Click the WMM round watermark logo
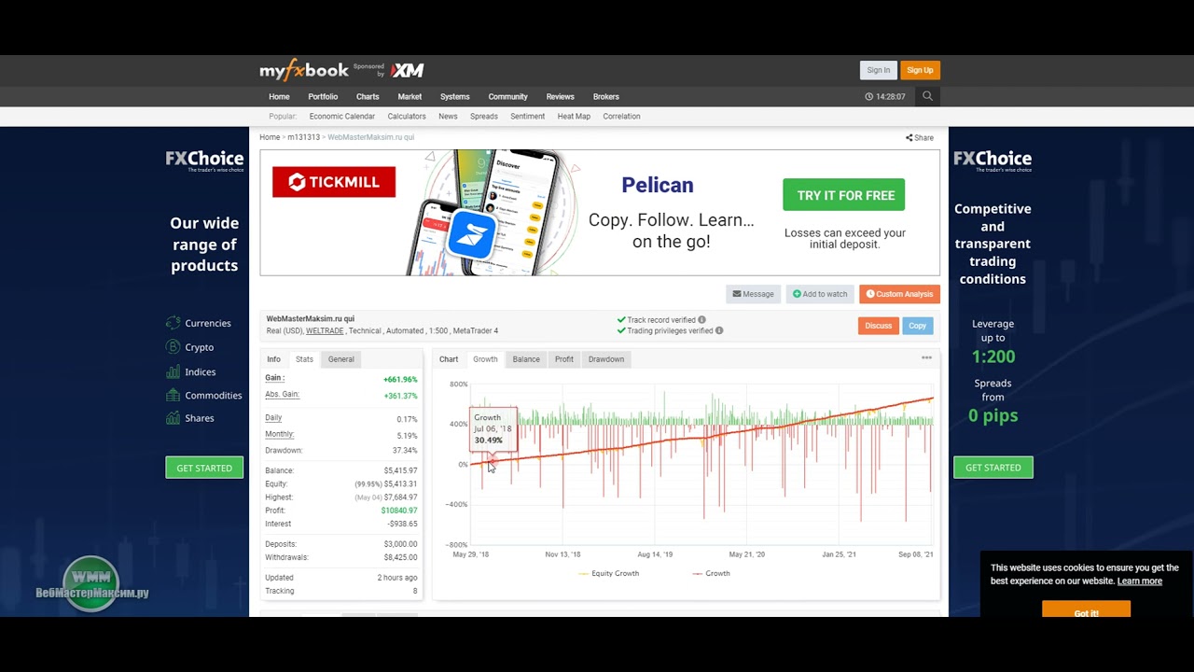 click(x=91, y=582)
